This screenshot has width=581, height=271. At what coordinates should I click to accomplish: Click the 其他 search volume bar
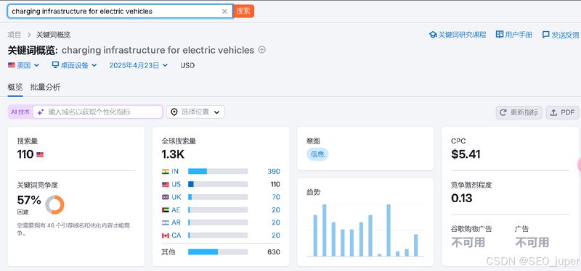click(218, 251)
